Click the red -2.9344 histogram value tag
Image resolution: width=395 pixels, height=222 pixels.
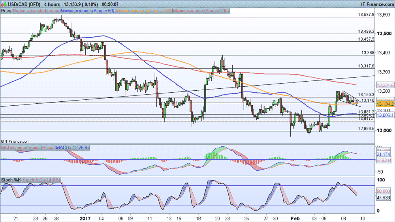click(x=384, y=160)
